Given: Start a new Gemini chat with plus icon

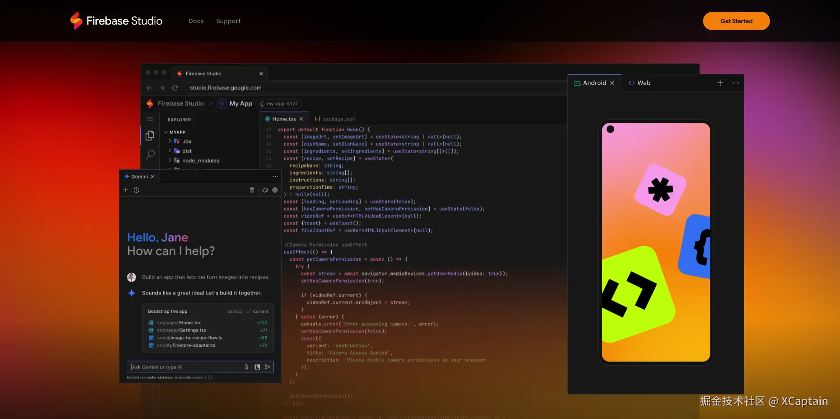Looking at the screenshot, I should 126,190.
